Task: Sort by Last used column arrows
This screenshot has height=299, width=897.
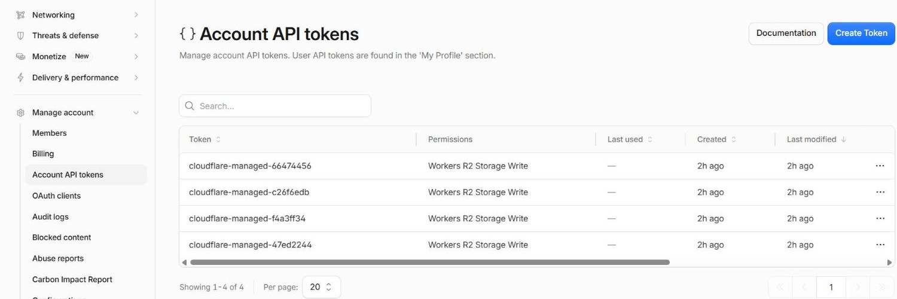Action: click(650, 139)
